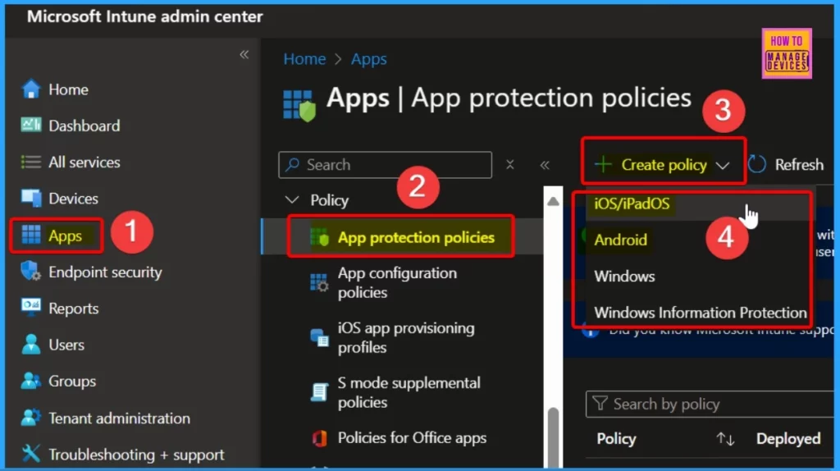The height and width of the screenshot is (471, 840).
Task: Select iOS/iPadOS from Create policy menu
Action: coord(632,203)
